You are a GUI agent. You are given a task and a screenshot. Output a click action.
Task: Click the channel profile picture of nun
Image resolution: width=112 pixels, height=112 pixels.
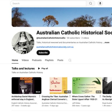click(23, 43)
